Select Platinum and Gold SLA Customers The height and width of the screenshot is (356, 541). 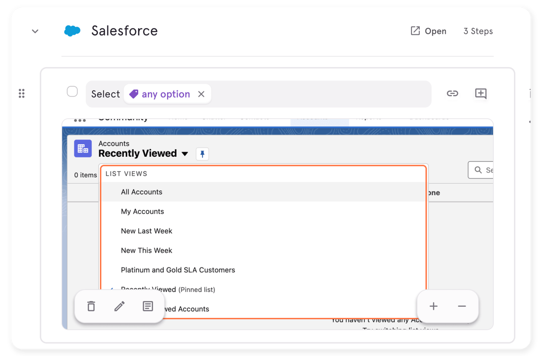point(178,270)
